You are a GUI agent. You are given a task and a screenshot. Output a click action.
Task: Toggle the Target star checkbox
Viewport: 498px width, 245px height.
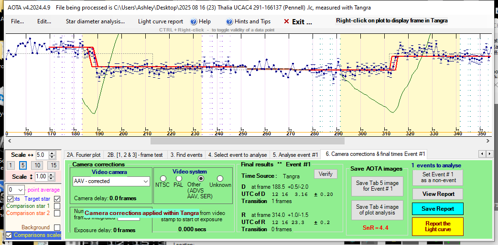click(x=57, y=199)
